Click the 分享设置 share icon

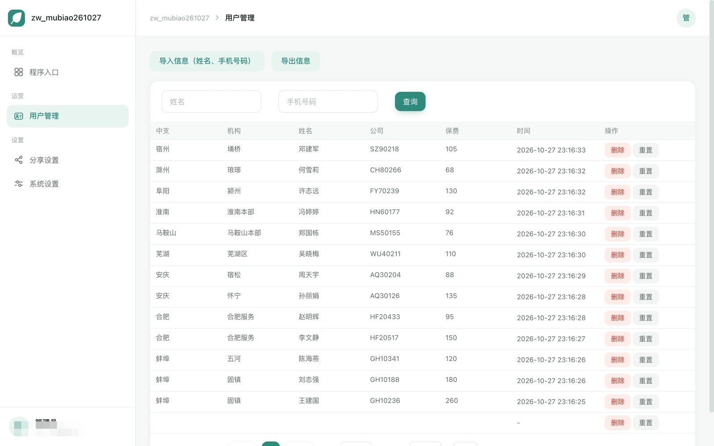pyautogui.click(x=18, y=160)
